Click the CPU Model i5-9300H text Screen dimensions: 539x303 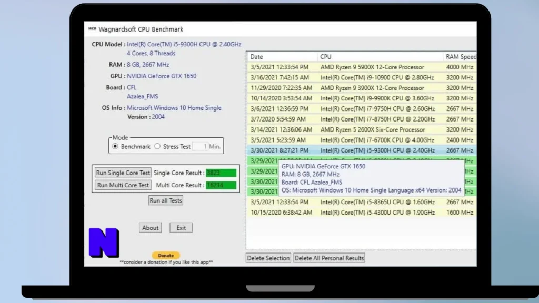tap(184, 44)
